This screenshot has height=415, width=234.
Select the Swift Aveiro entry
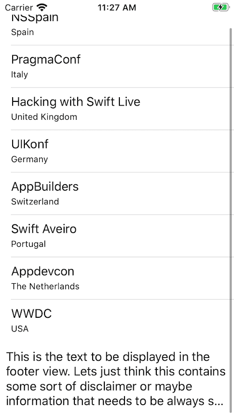(117, 236)
